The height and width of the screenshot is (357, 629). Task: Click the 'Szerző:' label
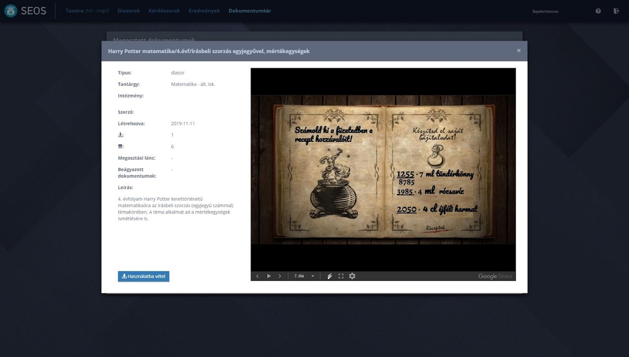[x=126, y=112]
